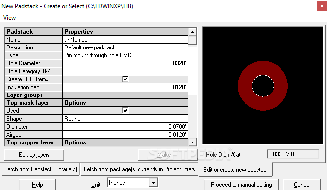
Task: Click the Cancel button
Action: click(302, 185)
